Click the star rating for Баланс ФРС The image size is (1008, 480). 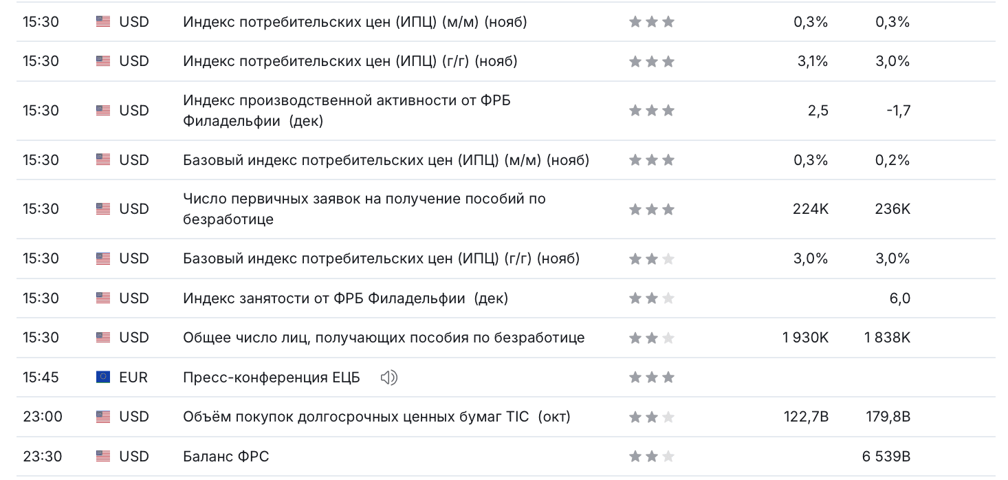click(651, 456)
